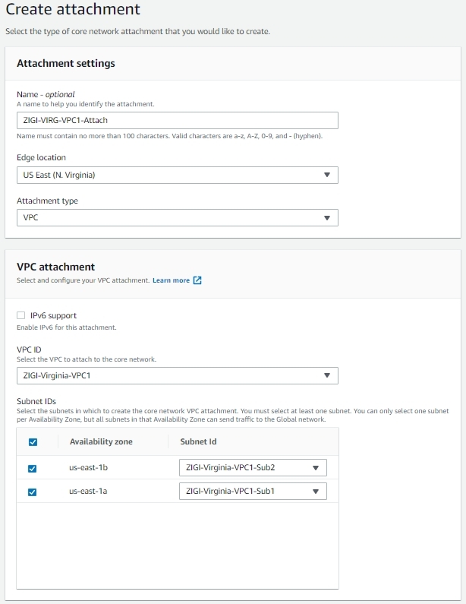Click the us-east-1b availability zone cell
The image size is (466, 604).
point(89,468)
